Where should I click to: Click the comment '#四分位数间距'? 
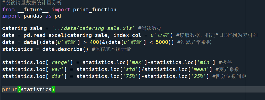(x=229, y=76)
